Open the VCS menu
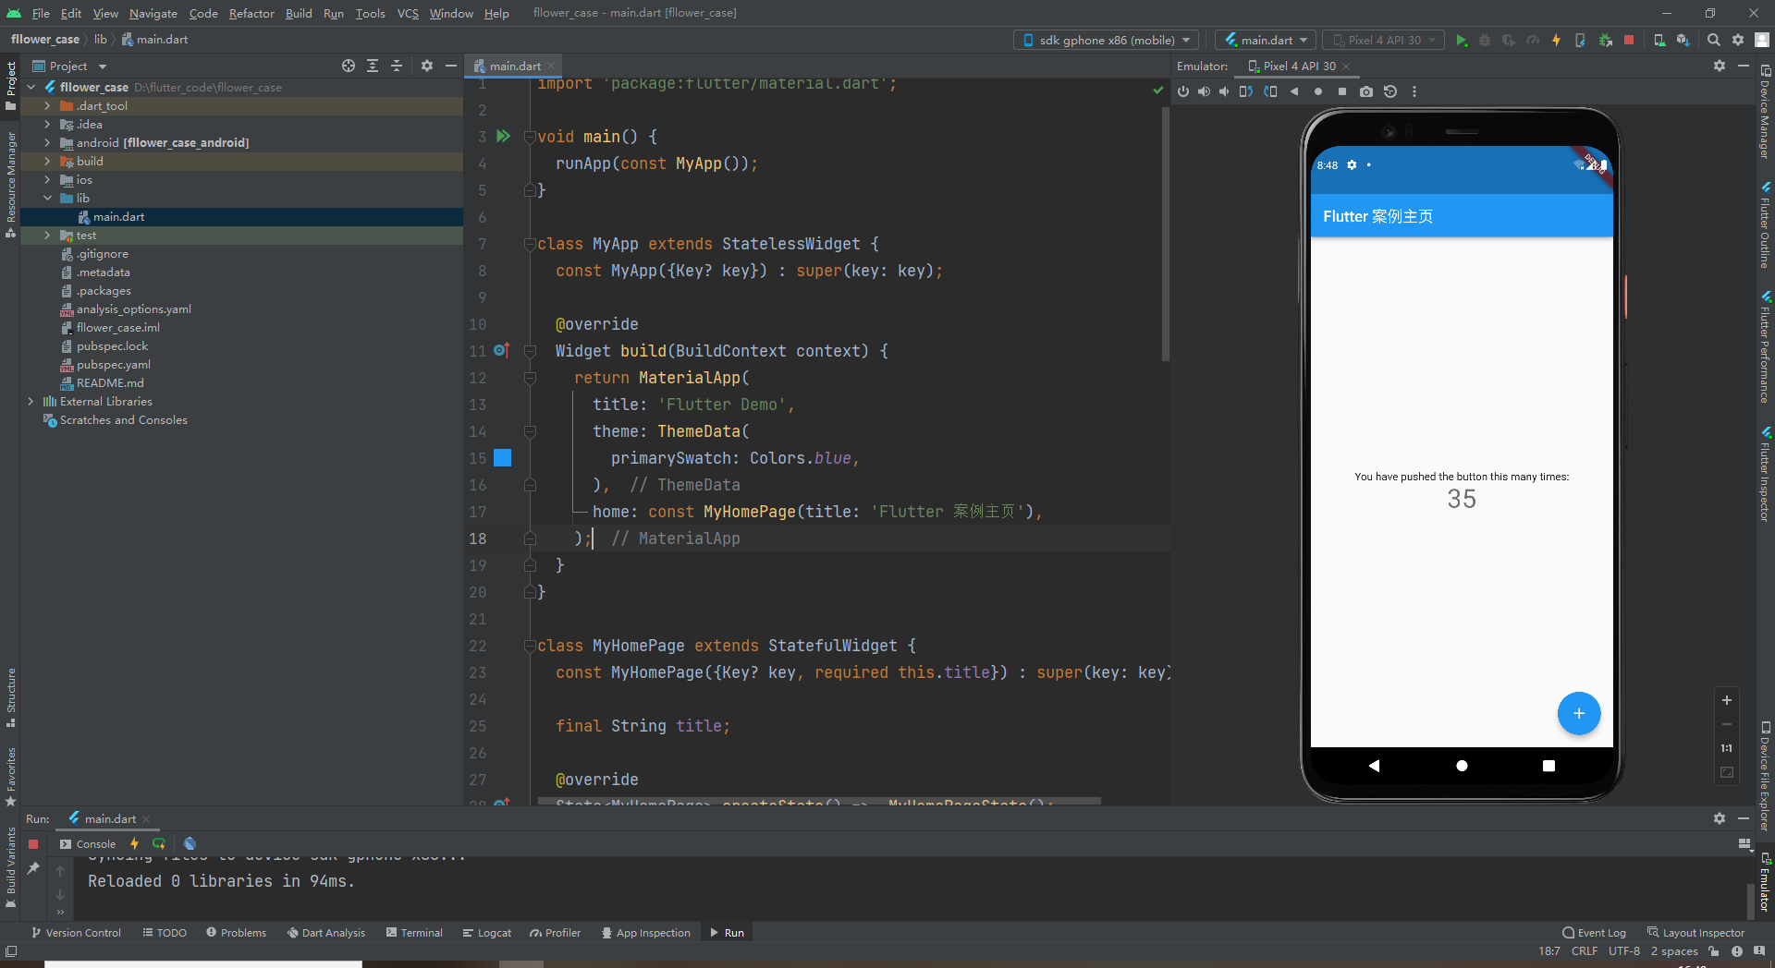The height and width of the screenshot is (968, 1775). point(408,13)
